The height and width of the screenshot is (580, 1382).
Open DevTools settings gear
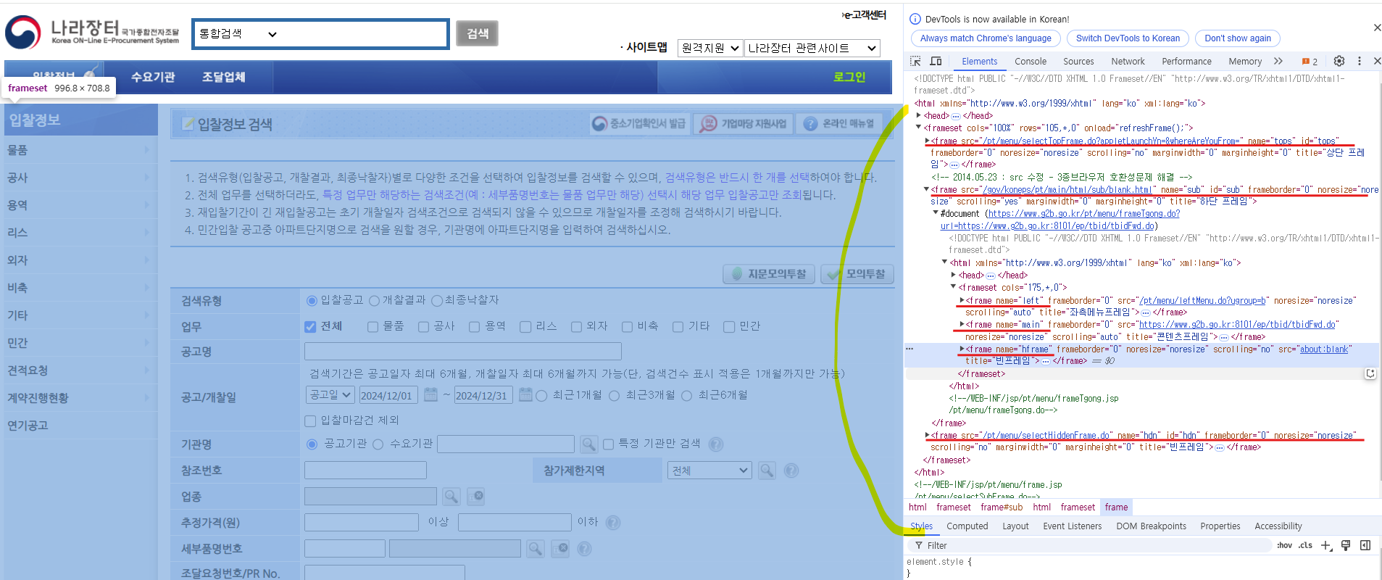(x=1339, y=61)
